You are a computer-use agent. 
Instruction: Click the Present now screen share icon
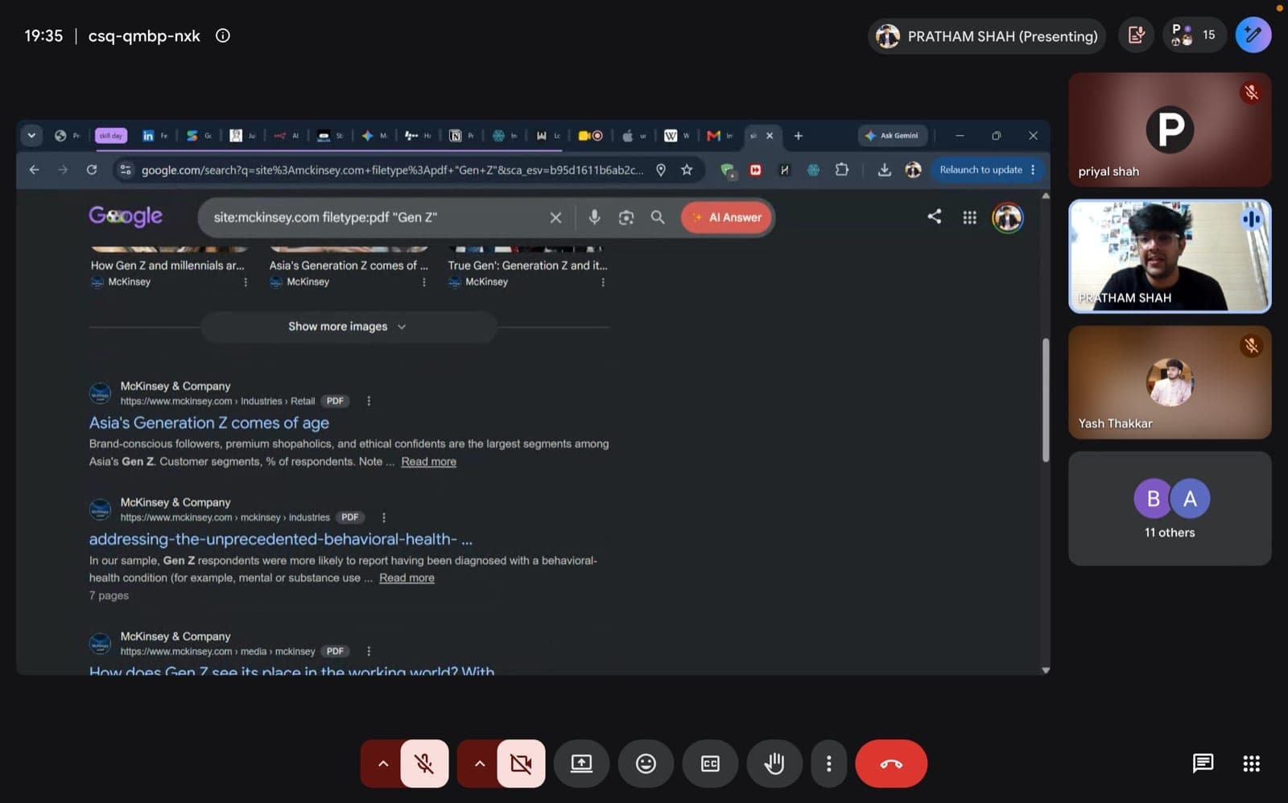point(581,764)
